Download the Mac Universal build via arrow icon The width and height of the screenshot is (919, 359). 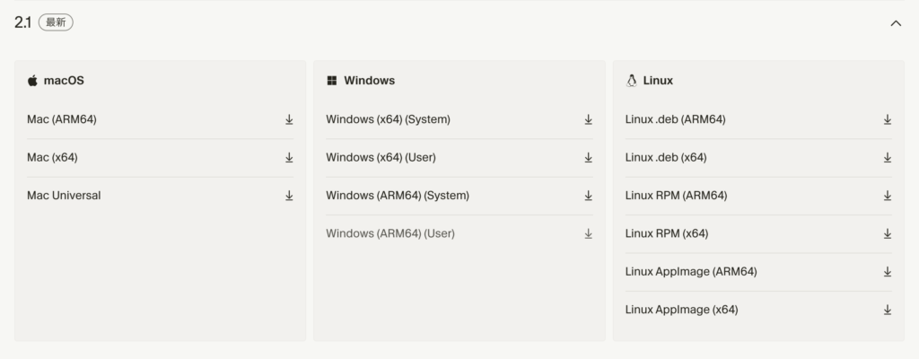coord(289,196)
